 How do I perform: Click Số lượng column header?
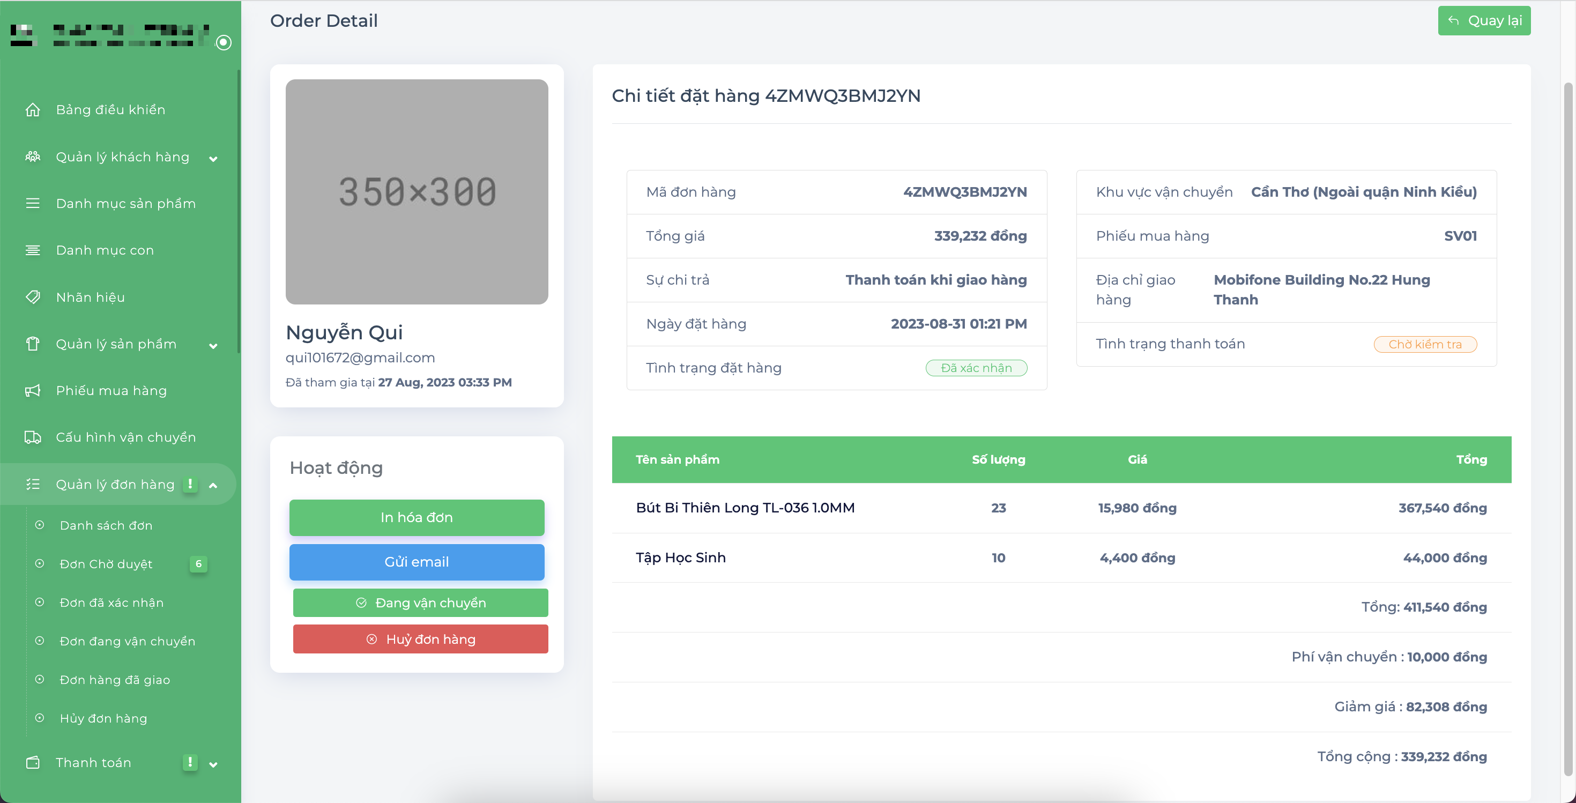pyautogui.click(x=999, y=459)
